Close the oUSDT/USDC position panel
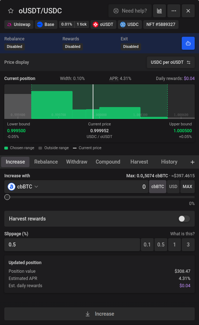This screenshot has width=199, height=325. coord(188,11)
